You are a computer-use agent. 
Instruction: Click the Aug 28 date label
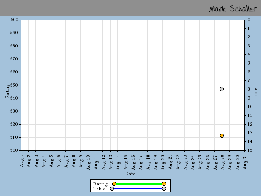pos(222,163)
